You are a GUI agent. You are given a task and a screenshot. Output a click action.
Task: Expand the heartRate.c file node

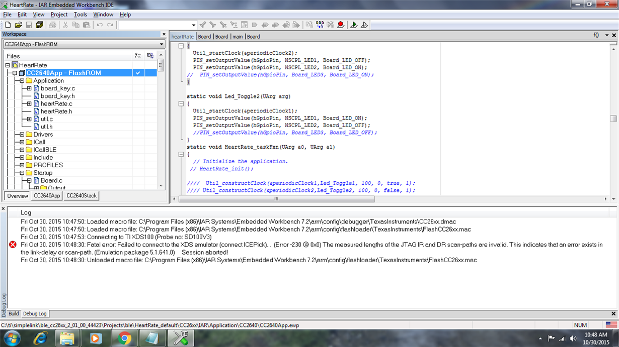pos(29,104)
